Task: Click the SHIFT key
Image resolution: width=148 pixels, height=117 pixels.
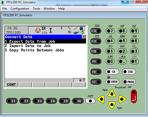Action: (90, 101)
